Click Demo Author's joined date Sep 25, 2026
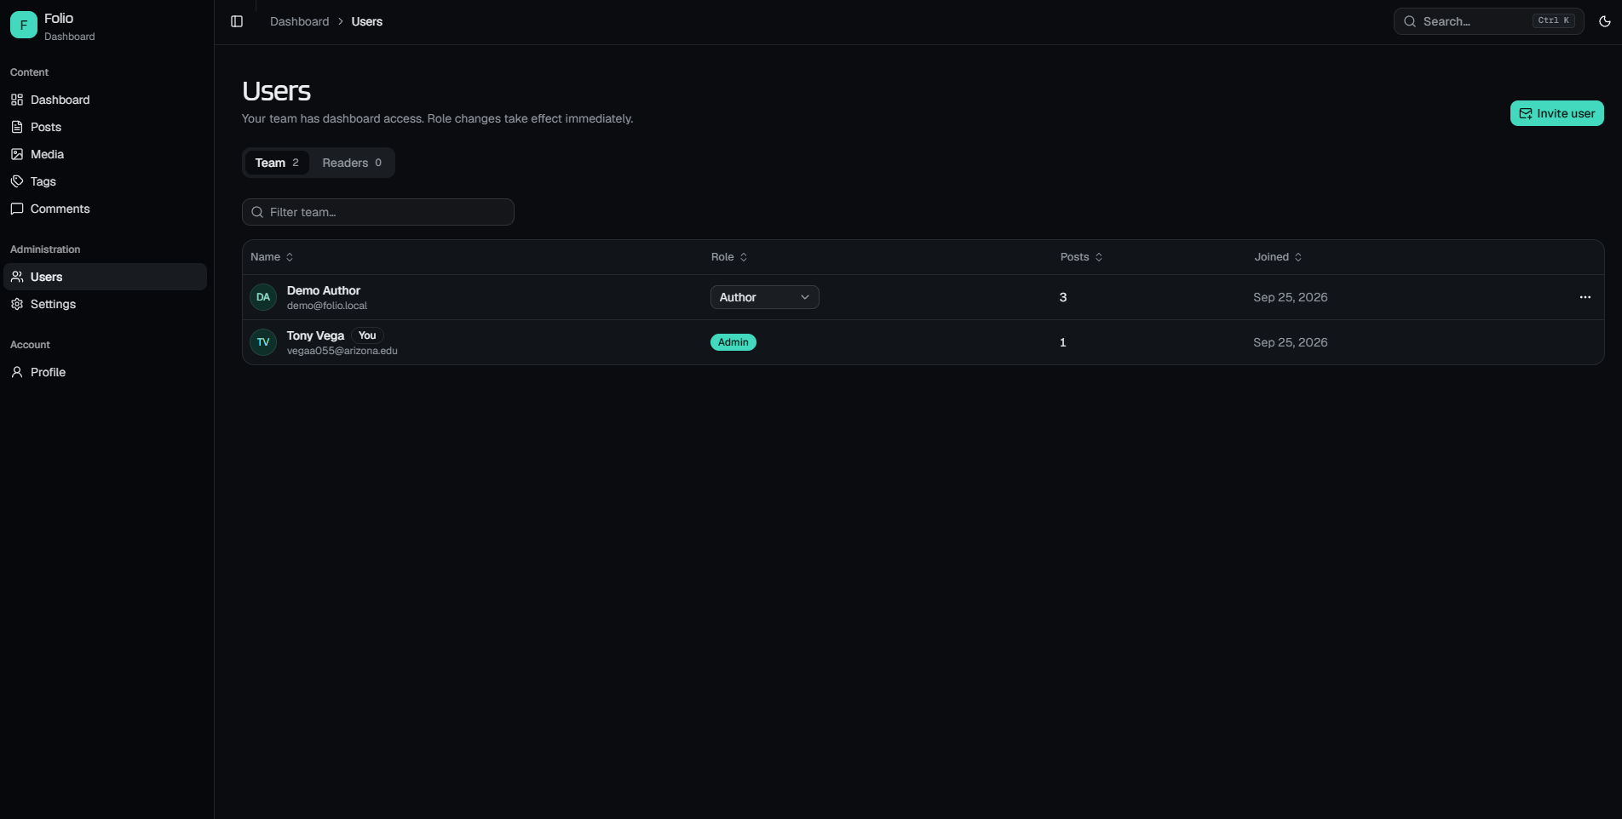 tap(1291, 297)
